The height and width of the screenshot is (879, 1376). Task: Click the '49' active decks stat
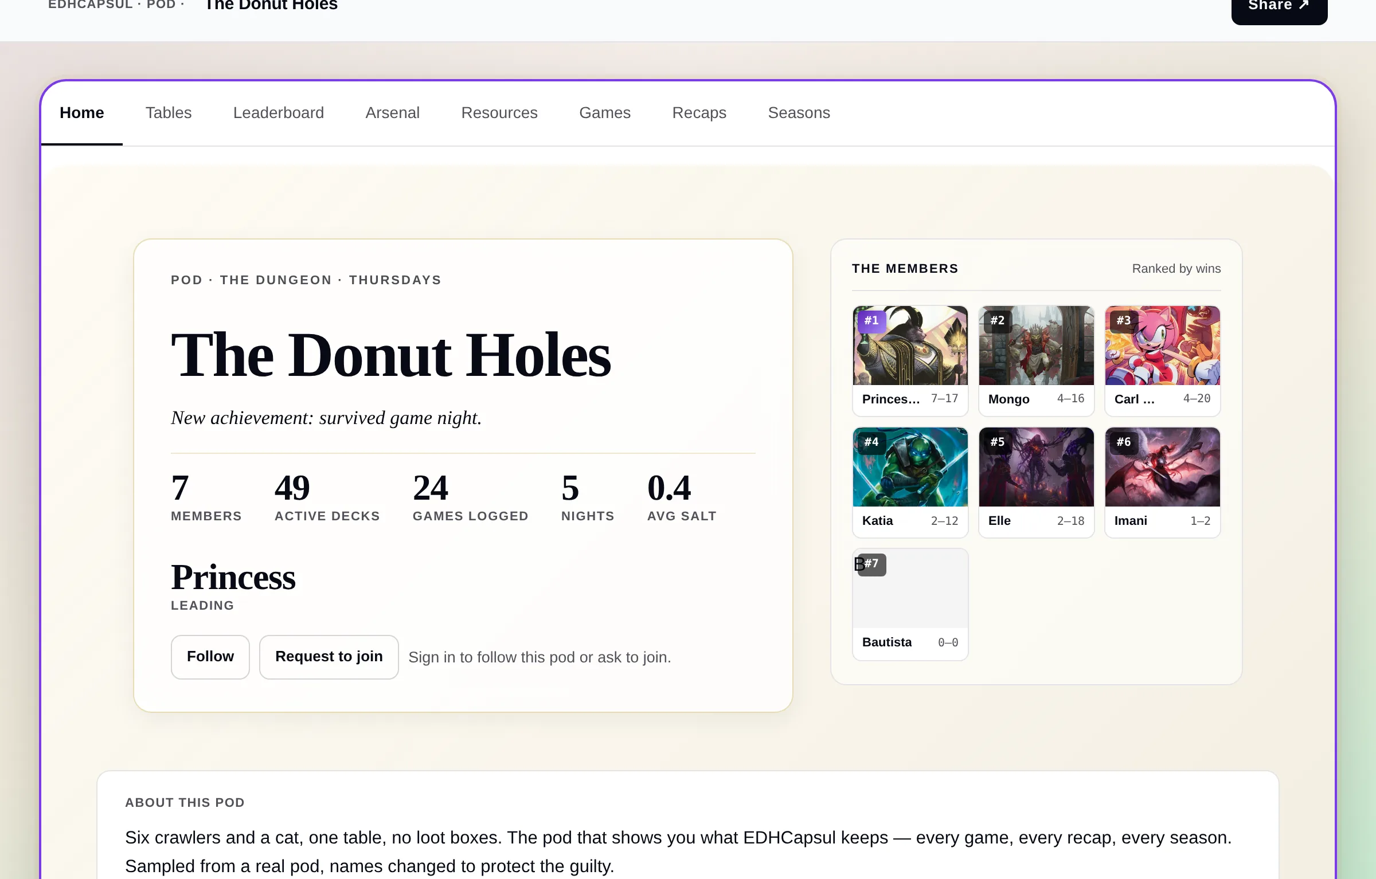(292, 488)
